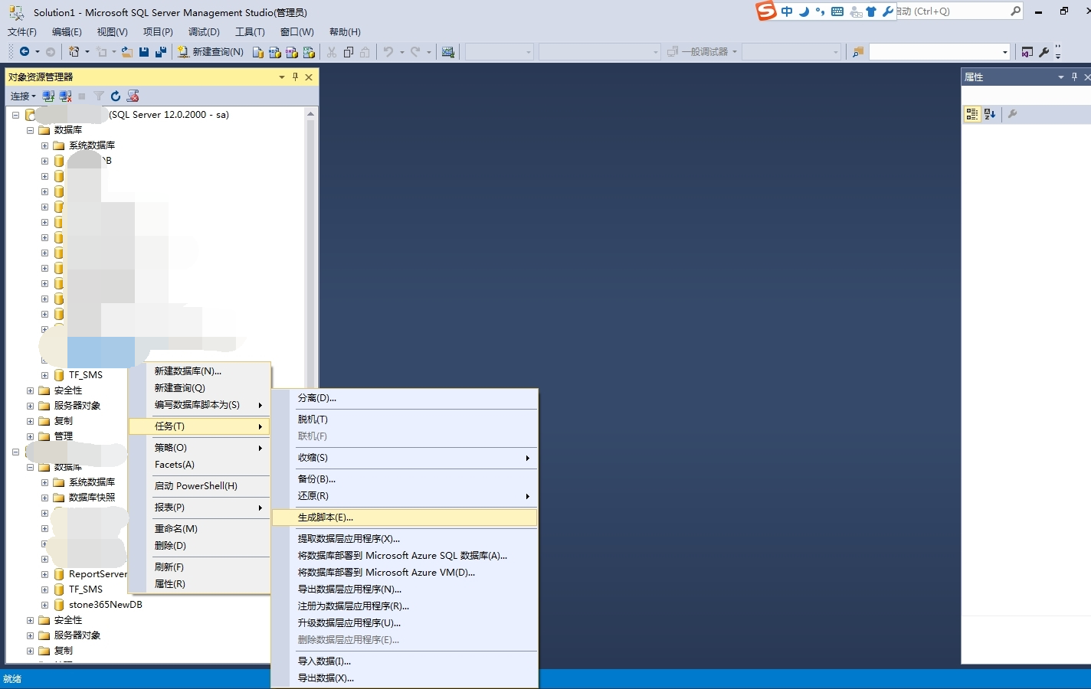Screen dimensions: 1091x689
Task: Open a database engine query icon
Action: [x=258, y=52]
